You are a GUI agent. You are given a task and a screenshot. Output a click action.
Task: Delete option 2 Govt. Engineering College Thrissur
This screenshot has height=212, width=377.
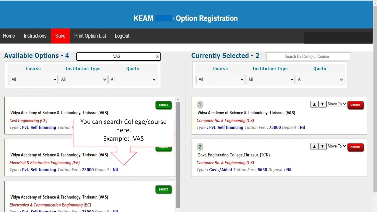click(x=355, y=147)
